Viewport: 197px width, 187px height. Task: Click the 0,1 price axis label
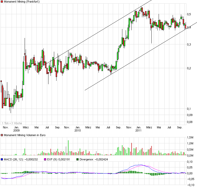click(189, 109)
